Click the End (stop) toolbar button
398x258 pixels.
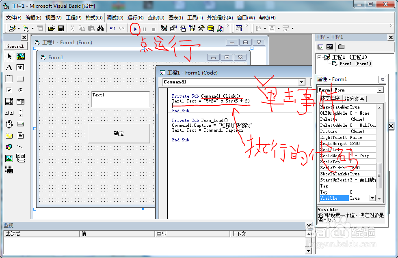click(154, 30)
